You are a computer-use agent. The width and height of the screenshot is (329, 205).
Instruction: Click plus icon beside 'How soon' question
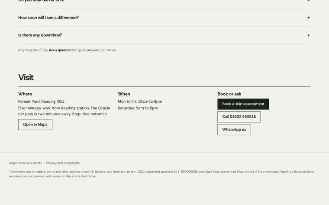click(308, 18)
